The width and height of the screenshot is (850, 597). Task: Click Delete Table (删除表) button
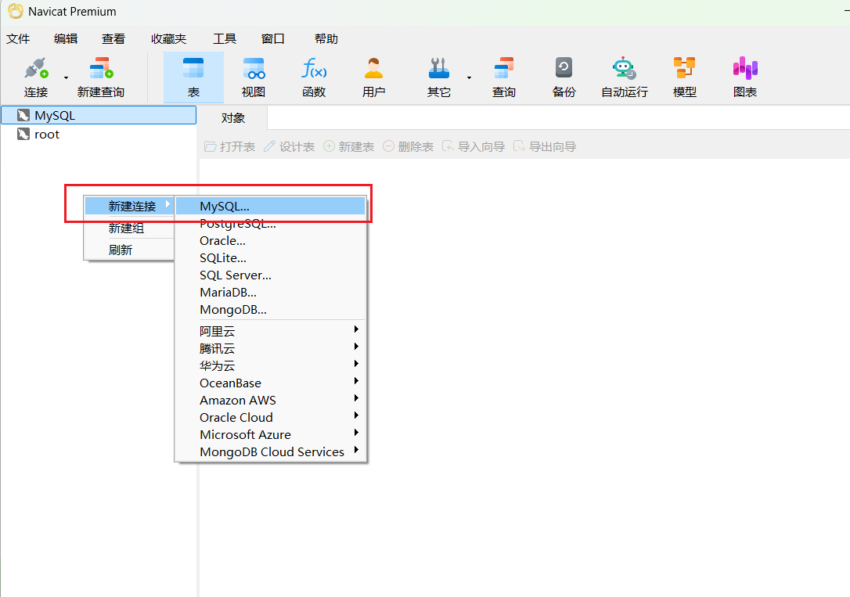coord(409,147)
